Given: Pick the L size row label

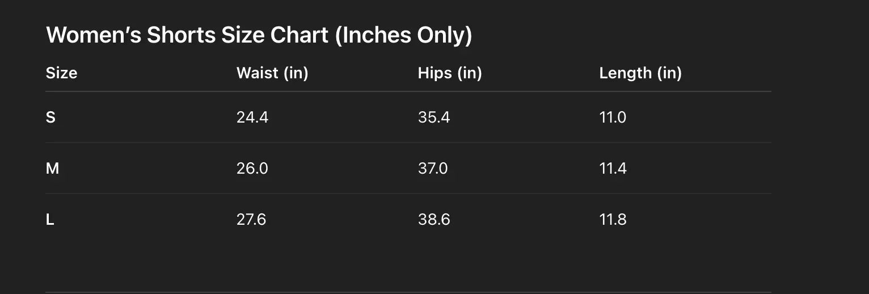Looking at the screenshot, I should pos(50,220).
